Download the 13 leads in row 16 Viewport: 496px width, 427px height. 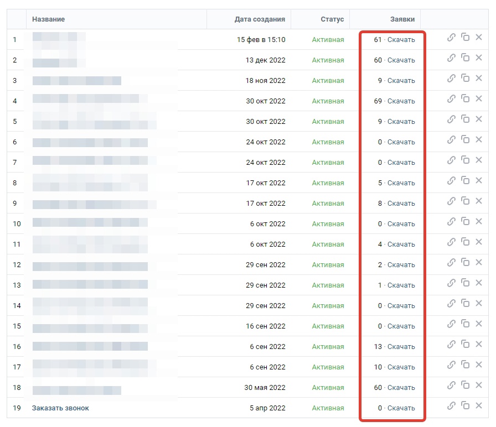[401, 346]
